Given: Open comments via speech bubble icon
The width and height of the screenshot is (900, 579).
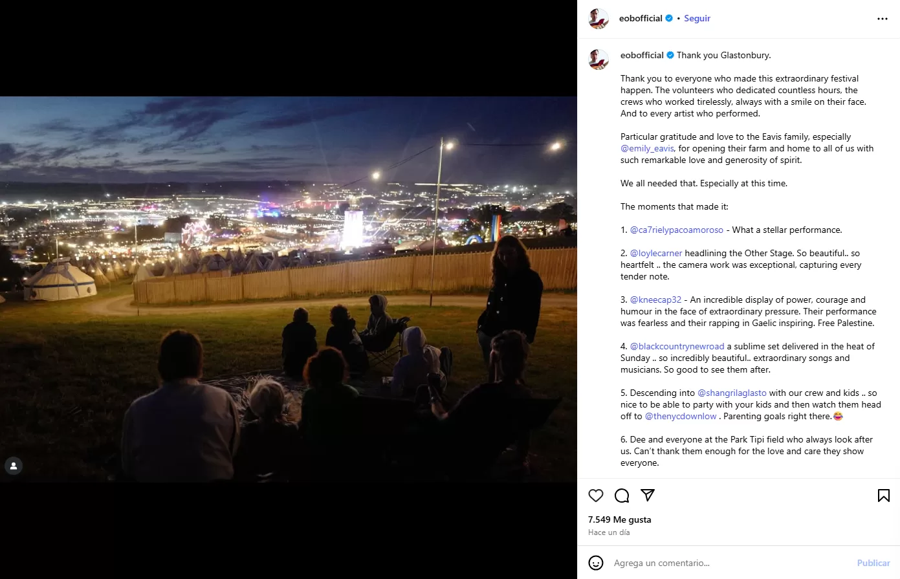Looking at the screenshot, I should pyautogui.click(x=622, y=496).
